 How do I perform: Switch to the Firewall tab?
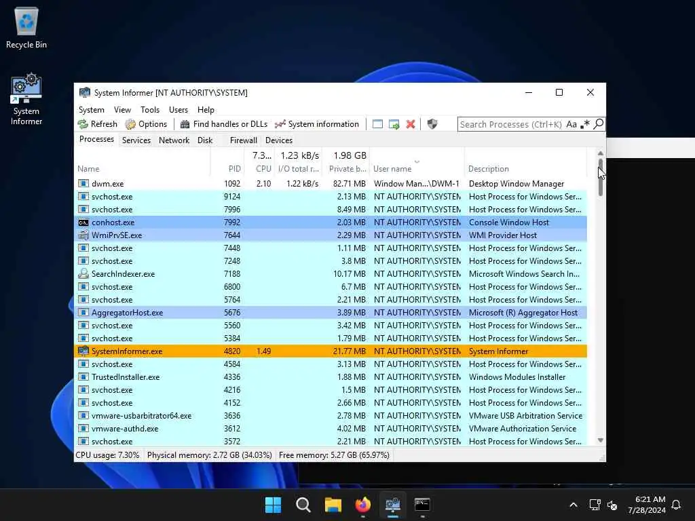244,140
